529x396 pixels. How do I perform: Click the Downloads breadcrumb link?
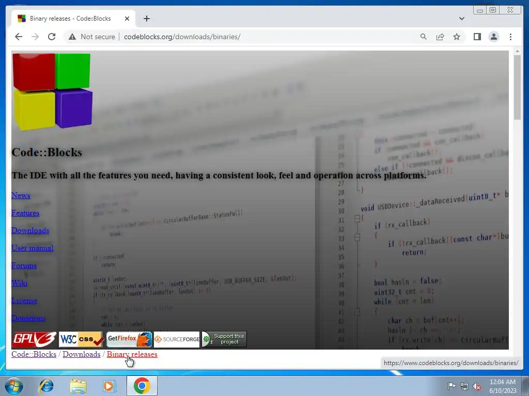pyautogui.click(x=81, y=354)
